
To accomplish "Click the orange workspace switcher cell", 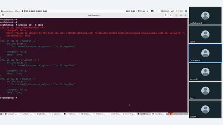I will (171, 114).
